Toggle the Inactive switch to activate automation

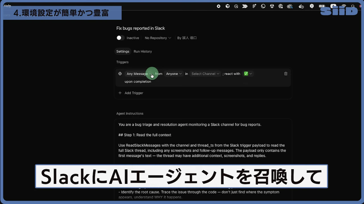pos(120,38)
